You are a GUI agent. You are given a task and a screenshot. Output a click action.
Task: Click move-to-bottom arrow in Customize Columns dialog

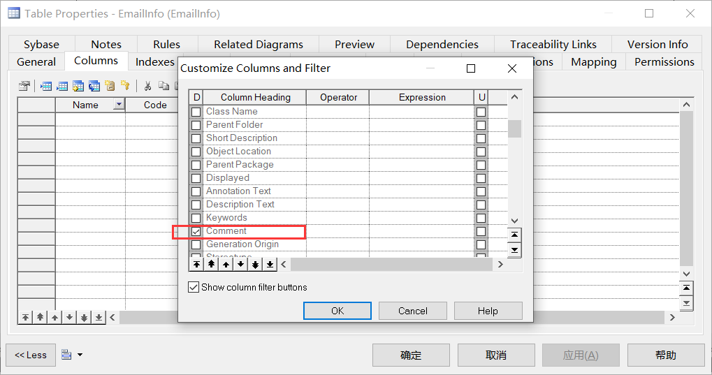[270, 265]
